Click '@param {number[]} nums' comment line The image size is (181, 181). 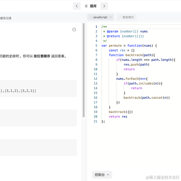point(125,31)
